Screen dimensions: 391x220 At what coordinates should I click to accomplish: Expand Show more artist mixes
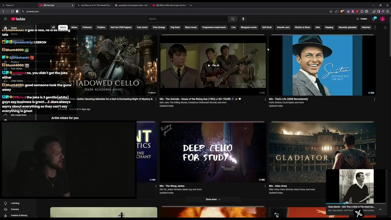[213, 199]
